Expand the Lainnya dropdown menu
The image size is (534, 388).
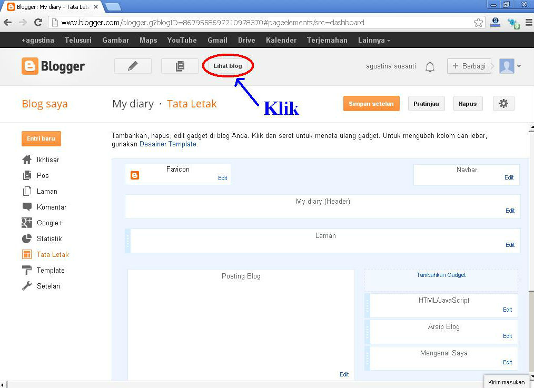click(374, 40)
